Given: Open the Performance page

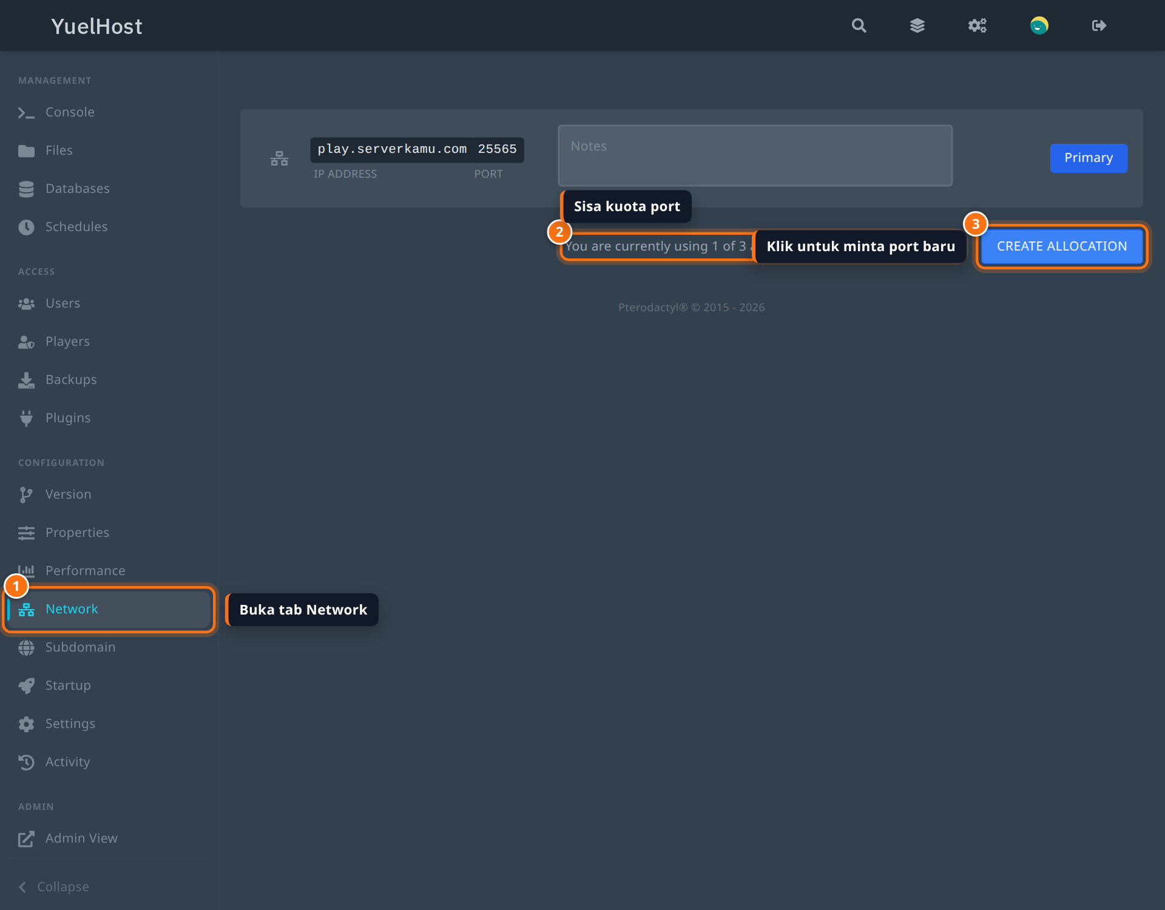Looking at the screenshot, I should (109, 571).
